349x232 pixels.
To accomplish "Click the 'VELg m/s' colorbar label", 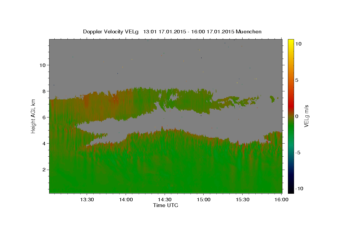I will tap(307, 116).
